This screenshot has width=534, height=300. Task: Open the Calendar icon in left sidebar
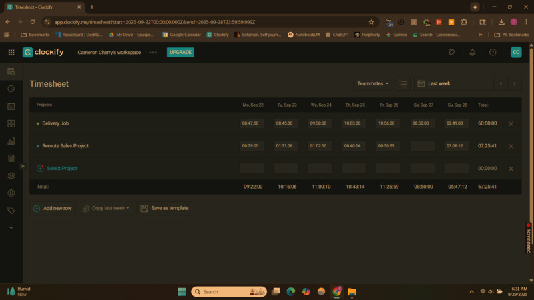11,106
